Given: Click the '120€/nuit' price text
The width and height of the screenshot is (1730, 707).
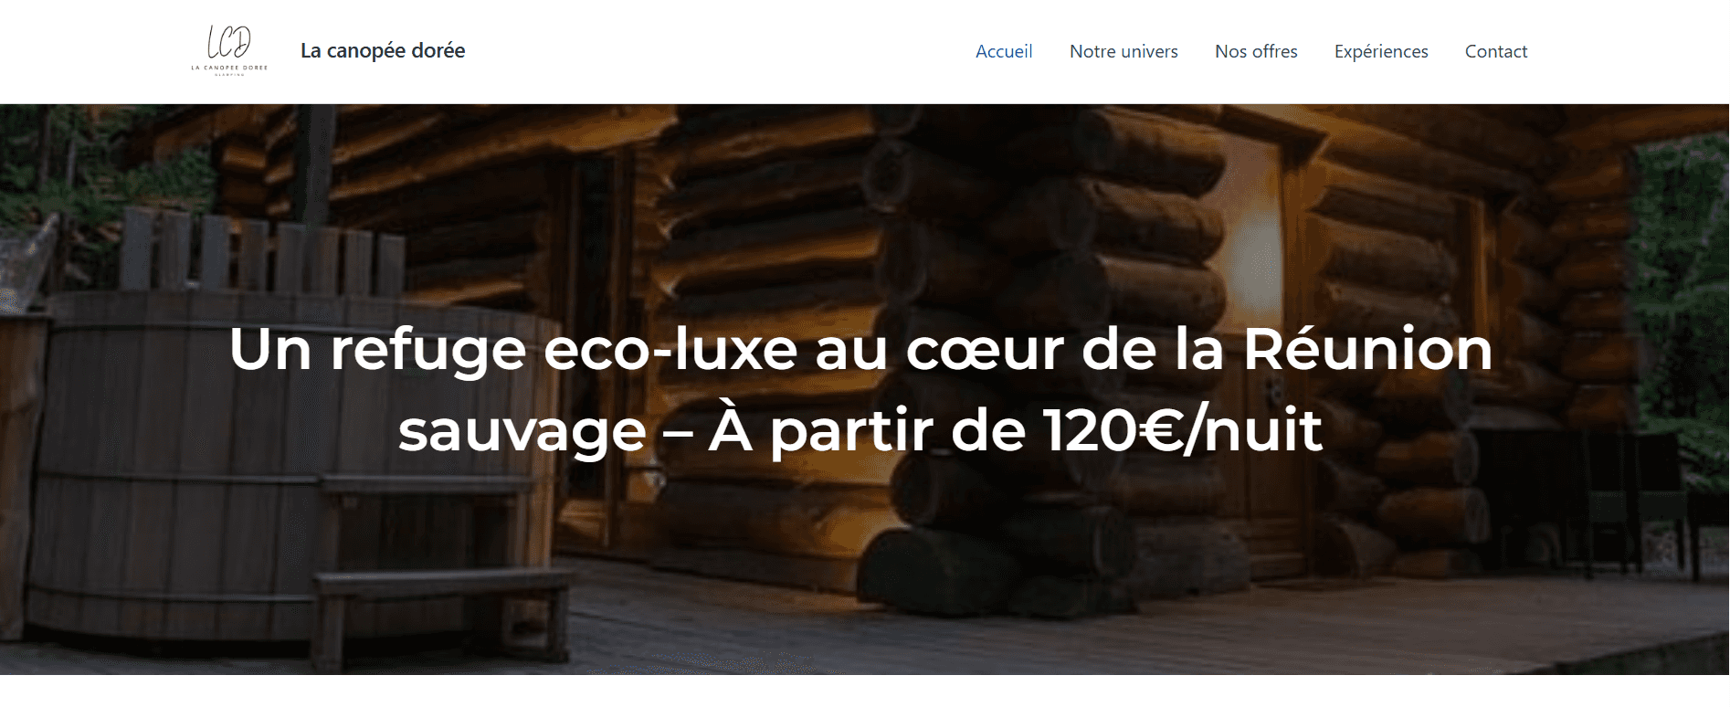Looking at the screenshot, I should pos(1183,430).
